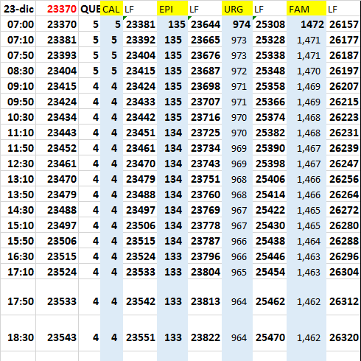Select cell with value 23551
This screenshot has width=361, height=361.
click(140, 333)
